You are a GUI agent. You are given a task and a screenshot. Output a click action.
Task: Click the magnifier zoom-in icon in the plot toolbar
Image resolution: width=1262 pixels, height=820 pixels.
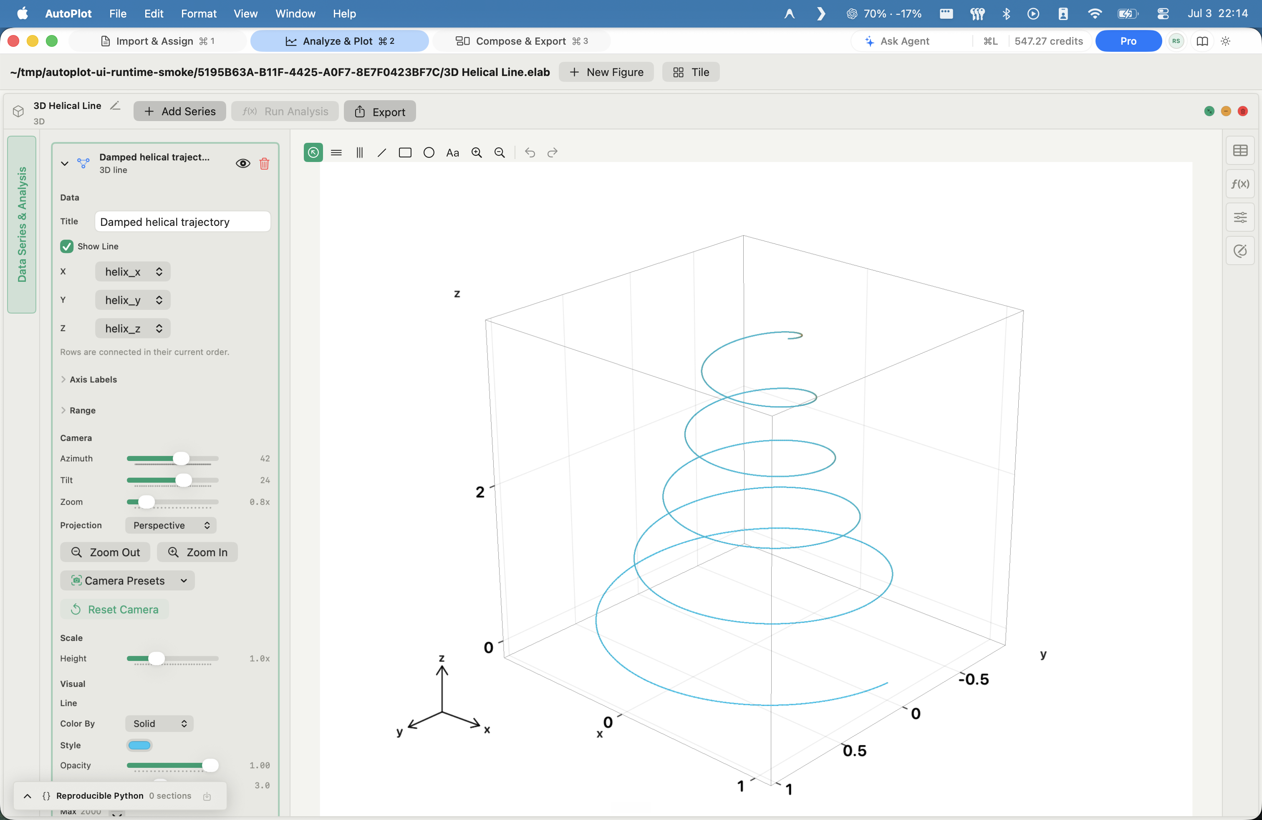click(x=477, y=153)
